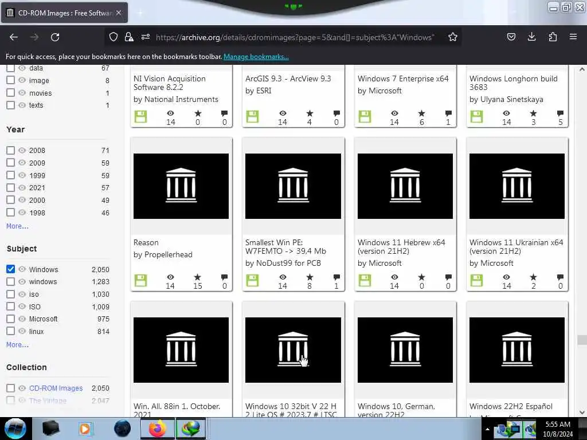Open the Smallest Win PE item title

click(x=285, y=246)
